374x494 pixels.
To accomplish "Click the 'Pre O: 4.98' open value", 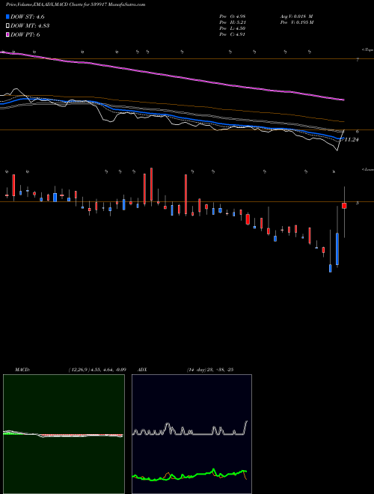I will (233, 16).
